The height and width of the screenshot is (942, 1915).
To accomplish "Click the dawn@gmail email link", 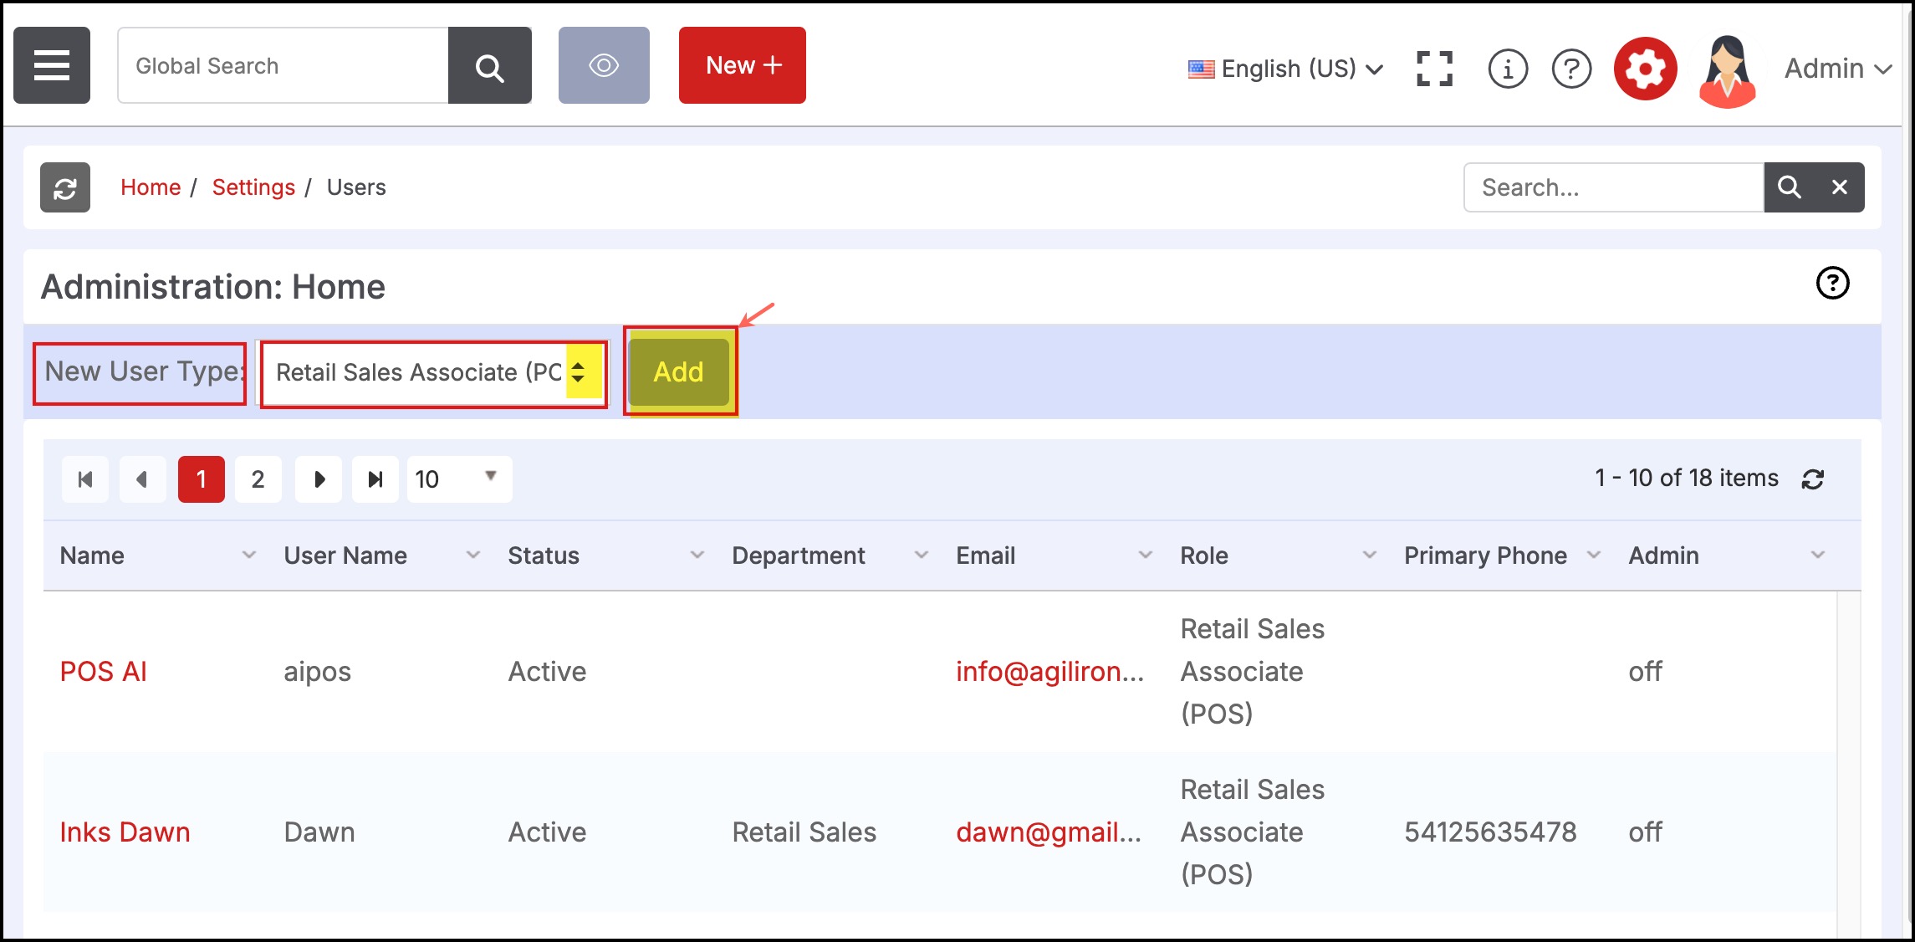I will [1049, 832].
